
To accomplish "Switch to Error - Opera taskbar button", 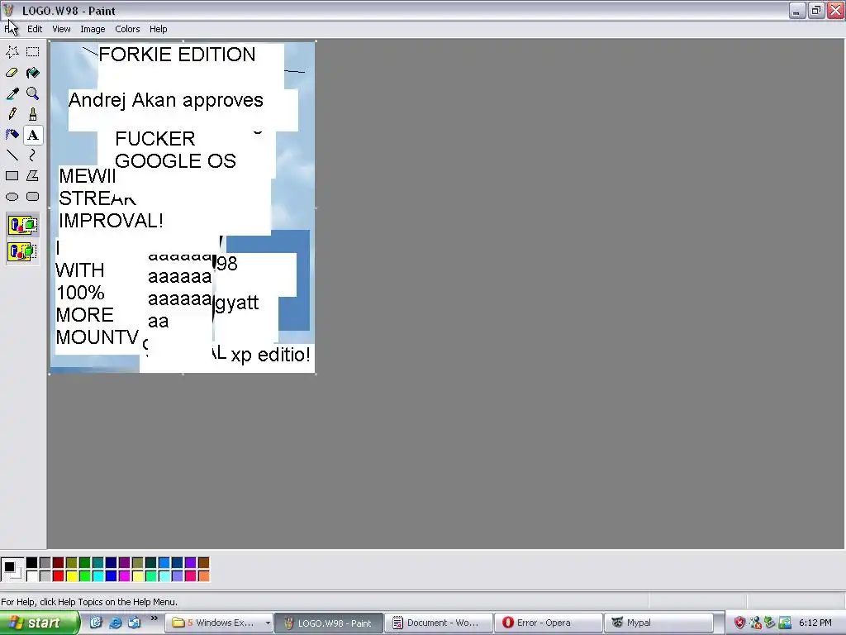I will tap(548, 623).
